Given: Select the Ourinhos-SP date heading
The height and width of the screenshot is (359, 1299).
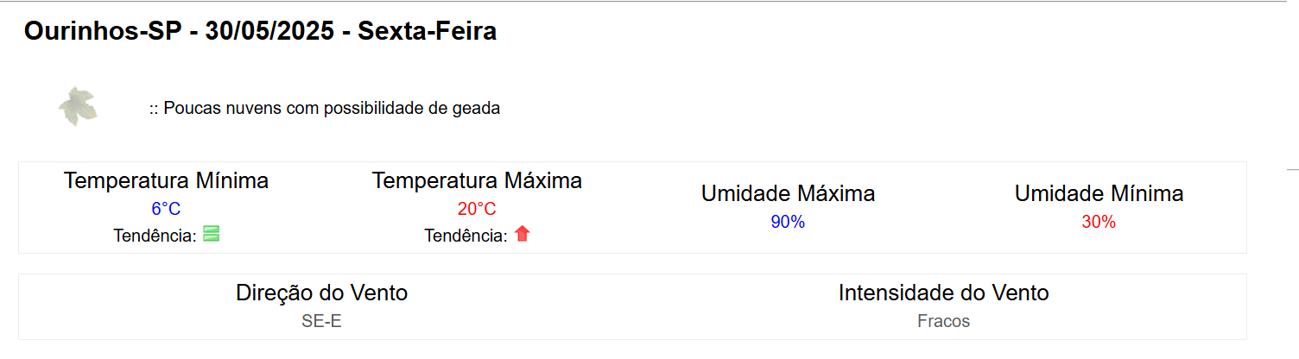Looking at the screenshot, I should 260,32.
